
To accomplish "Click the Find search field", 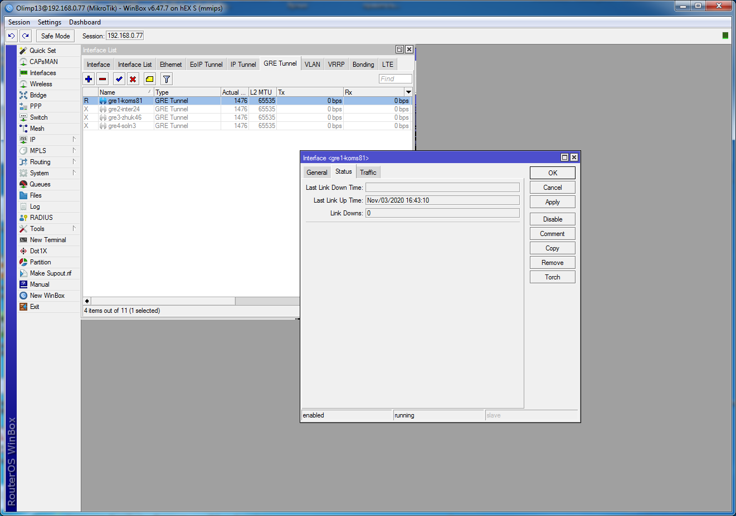I will tap(396, 79).
